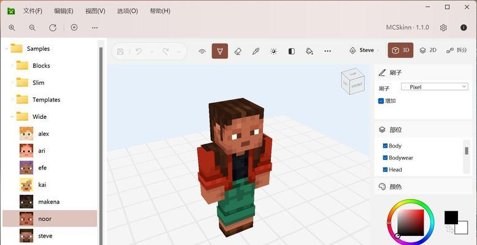Click the undo arrow icon
Viewport: 477px width, 245px height.
tap(139, 51)
